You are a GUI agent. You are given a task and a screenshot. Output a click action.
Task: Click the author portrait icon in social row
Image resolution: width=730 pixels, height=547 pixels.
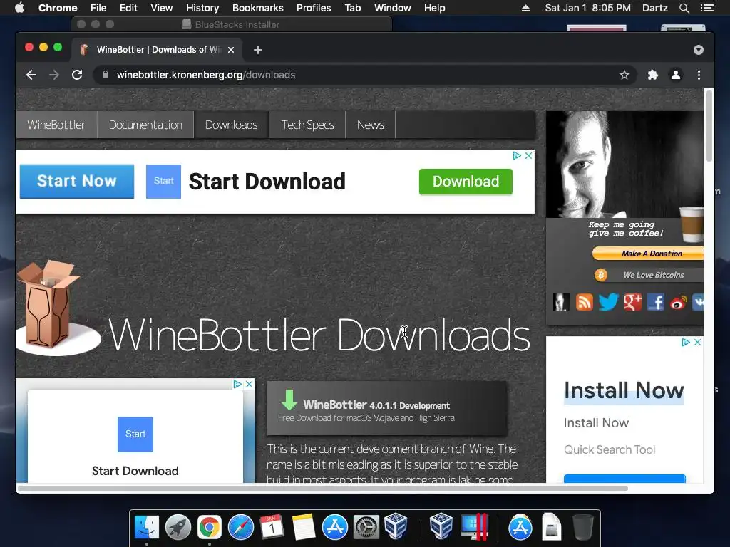562,302
